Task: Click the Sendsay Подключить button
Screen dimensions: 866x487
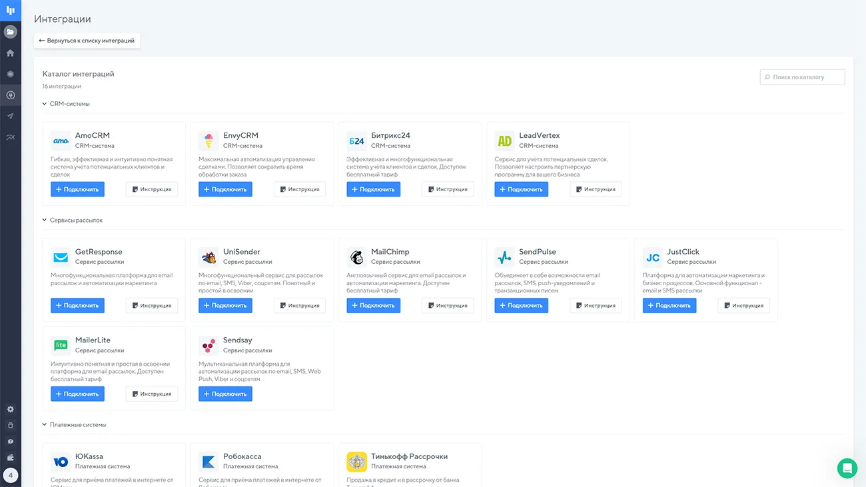Action: point(225,394)
